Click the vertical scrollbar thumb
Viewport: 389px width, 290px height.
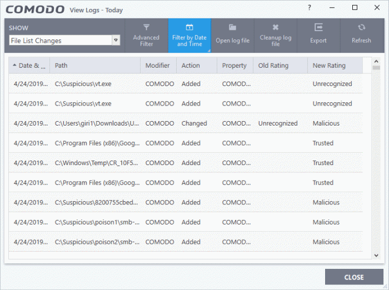(x=376, y=68)
